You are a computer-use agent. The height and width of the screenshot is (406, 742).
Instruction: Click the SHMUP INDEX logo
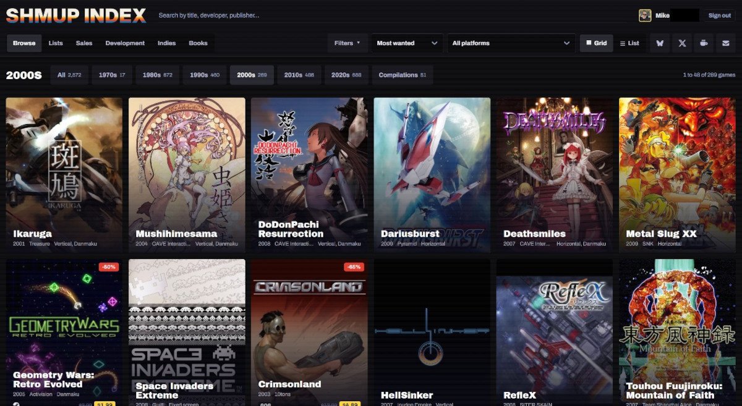(76, 15)
